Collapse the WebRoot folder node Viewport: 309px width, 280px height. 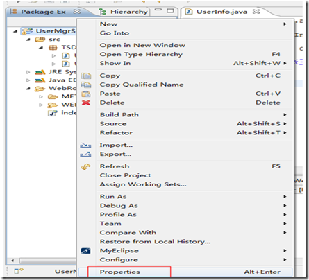[x=28, y=89]
